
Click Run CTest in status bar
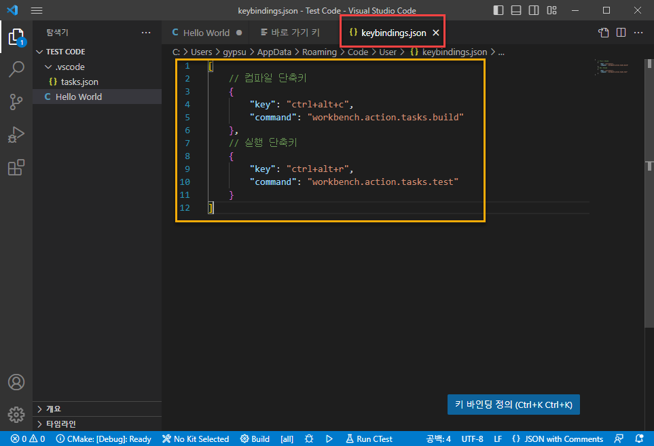pyautogui.click(x=369, y=439)
